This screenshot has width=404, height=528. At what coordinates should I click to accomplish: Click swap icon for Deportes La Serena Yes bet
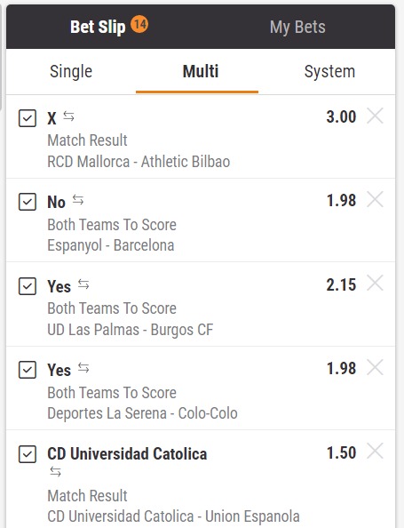83,368
